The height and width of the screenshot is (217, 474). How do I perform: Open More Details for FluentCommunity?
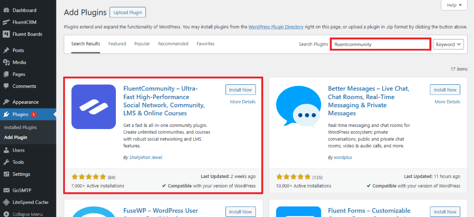[x=243, y=102]
